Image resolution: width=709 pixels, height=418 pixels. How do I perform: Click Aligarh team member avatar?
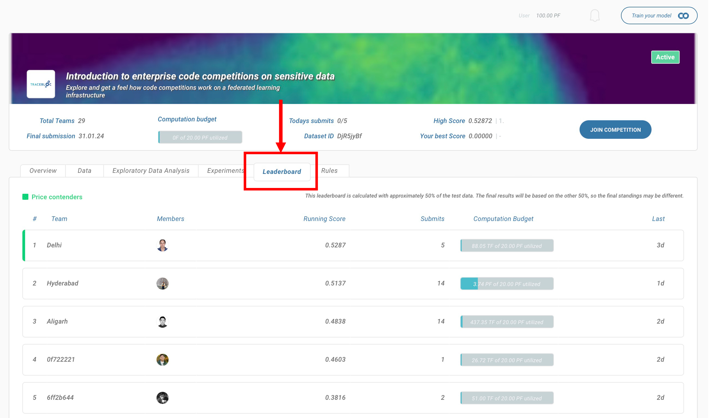click(x=162, y=321)
